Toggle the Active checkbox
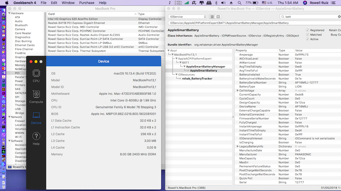Image resolution: width=341 pixels, height=191 pixels. (308, 39)
